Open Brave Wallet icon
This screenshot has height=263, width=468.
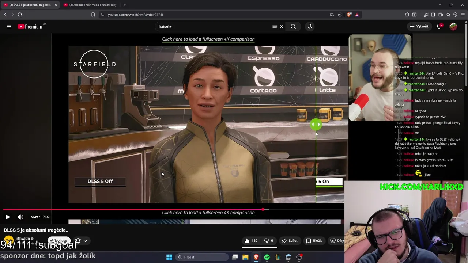coord(441,15)
